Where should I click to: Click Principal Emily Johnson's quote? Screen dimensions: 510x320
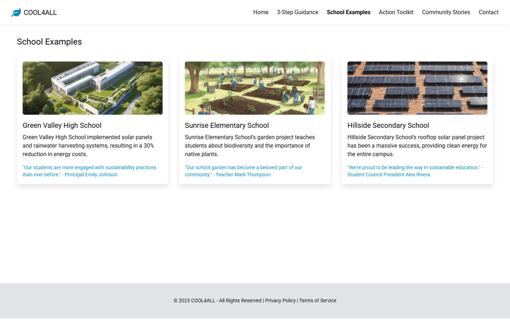[89, 171]
